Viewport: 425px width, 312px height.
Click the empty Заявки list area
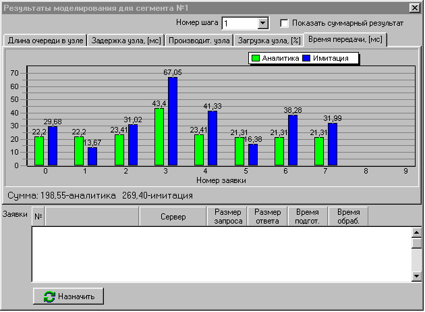[x=221, y=254]
